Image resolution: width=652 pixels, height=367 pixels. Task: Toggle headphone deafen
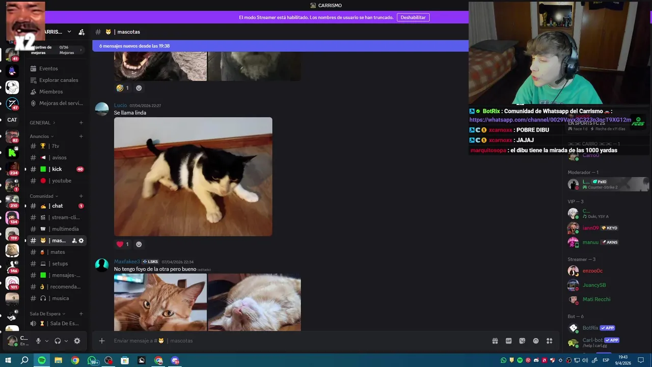(58, 341)
